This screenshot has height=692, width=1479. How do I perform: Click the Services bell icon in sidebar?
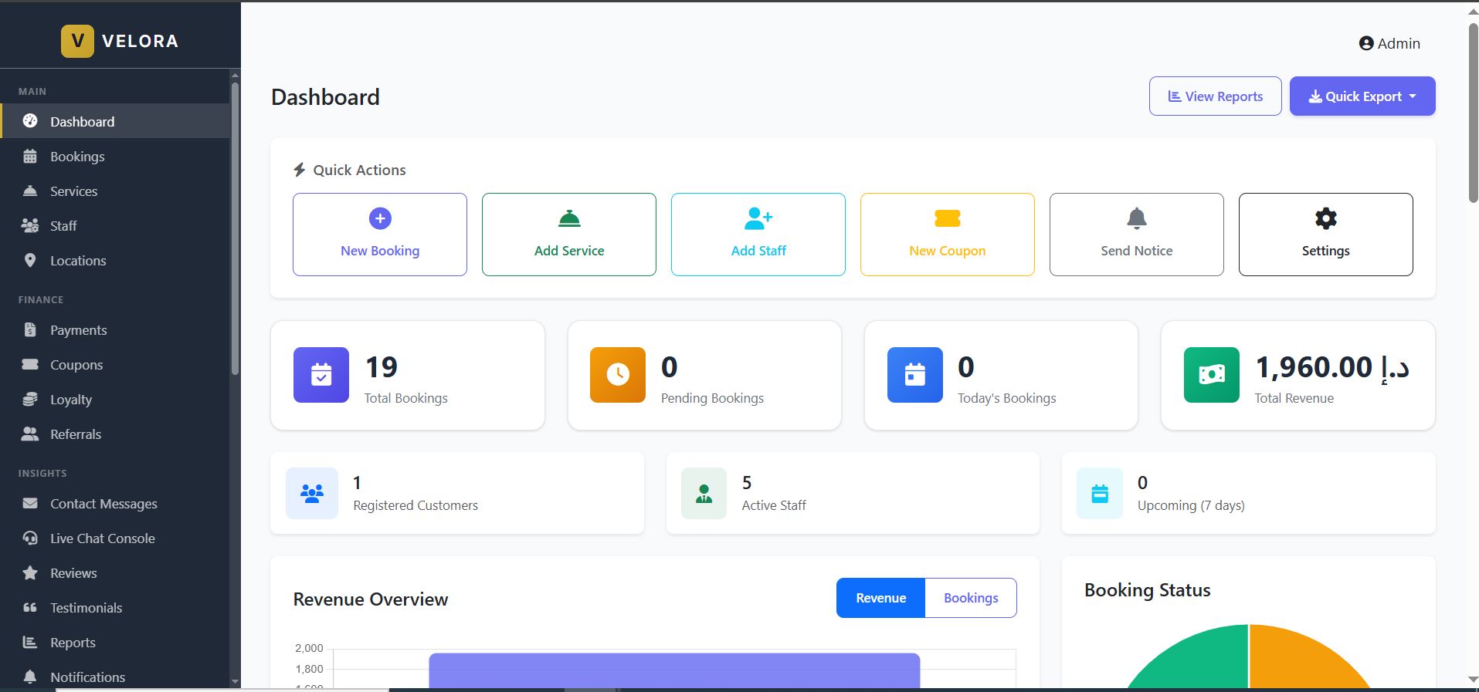[30, 191]
